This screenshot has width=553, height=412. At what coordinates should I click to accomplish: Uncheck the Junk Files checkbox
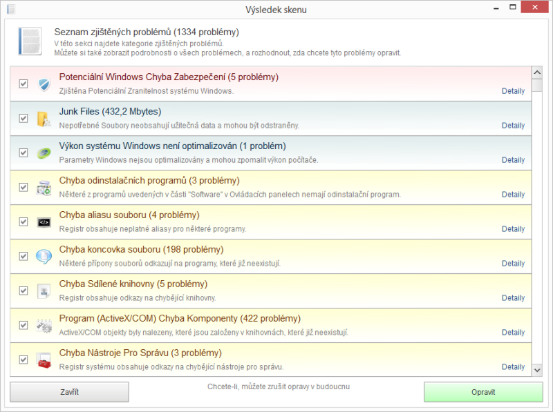(24, 119)
